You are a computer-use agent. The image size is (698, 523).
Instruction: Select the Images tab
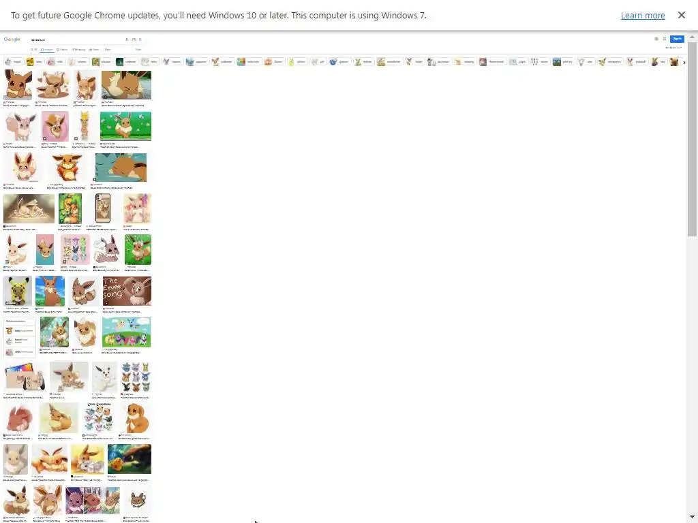tap(47, 49)
